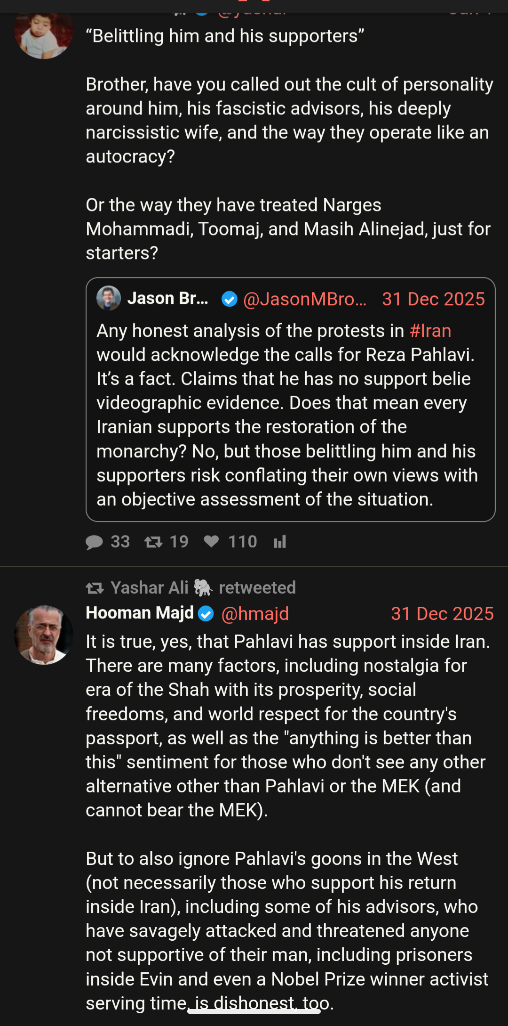The height and width of the screenshot is (1026, 508).
Task: Open the #Iran hashtag
Action: click(430, 331)
